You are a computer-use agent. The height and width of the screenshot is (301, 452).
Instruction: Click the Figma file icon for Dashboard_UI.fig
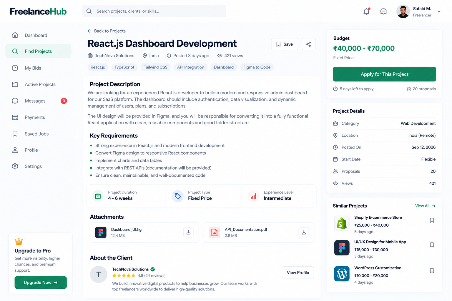[x=101, y=232]
